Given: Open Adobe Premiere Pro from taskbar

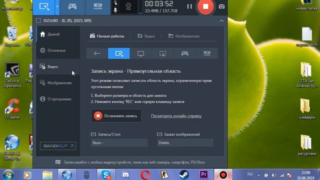Looking at the screenshot, I should [203, 174].
